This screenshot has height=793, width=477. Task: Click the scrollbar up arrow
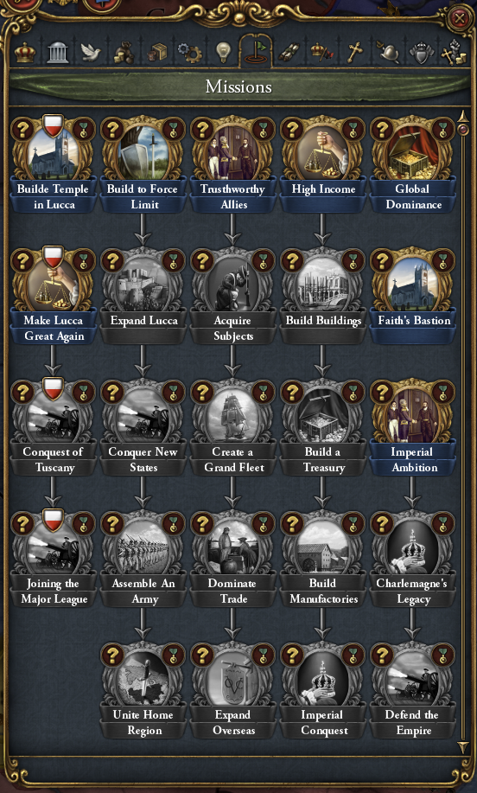click(463, 117)
